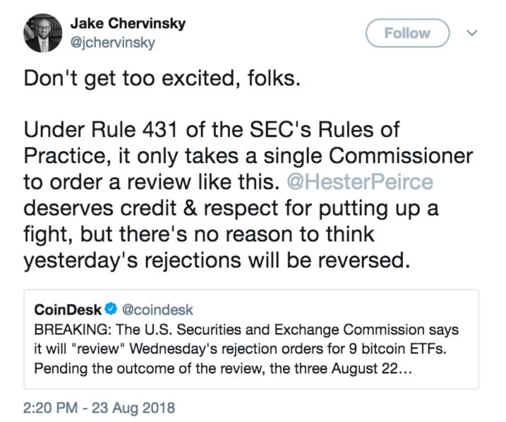Click the CoinDesk verified badge icon
Screen dimensions: 506x422
[112, 309]
